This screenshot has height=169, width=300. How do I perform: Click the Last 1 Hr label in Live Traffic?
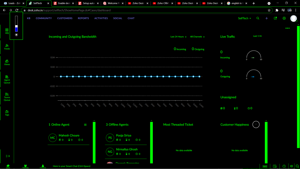coord(257,36)
